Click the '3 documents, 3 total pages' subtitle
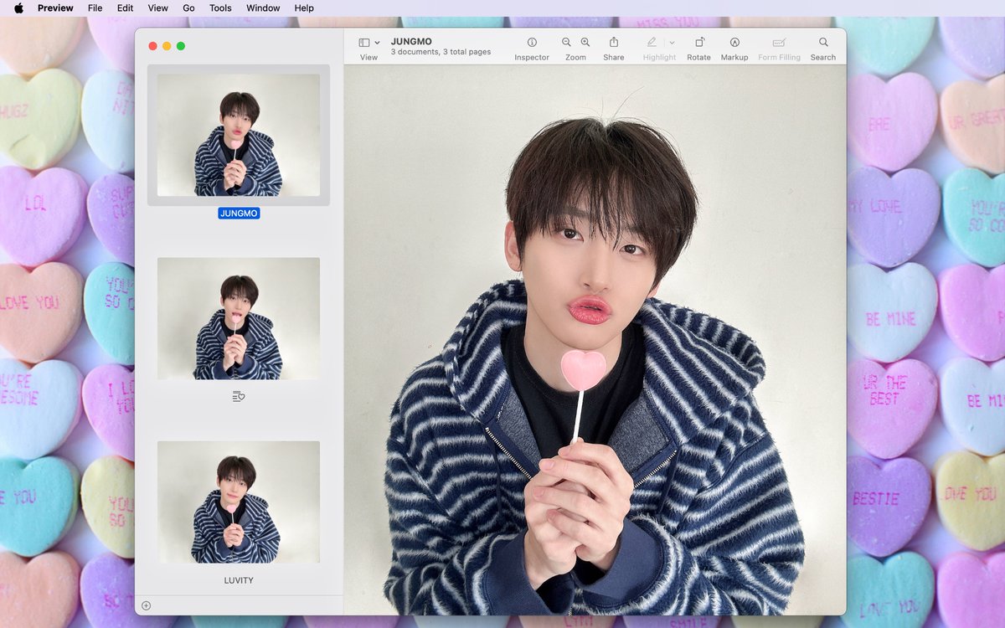Image resolution: width=1005 pixels, height=628 pixels. (x=441, y=52)
